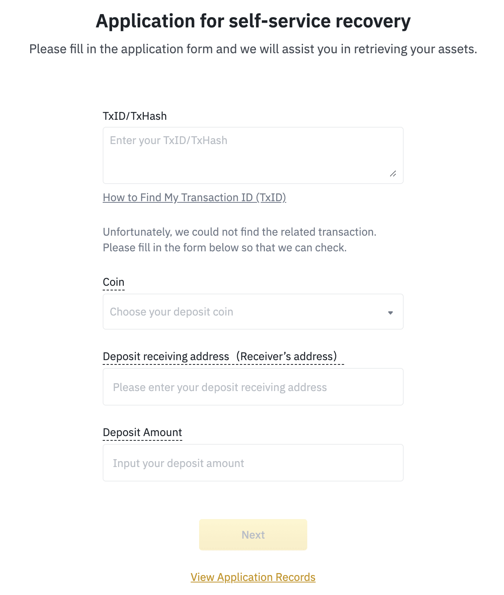Click the Next button

tap(253, 535)
